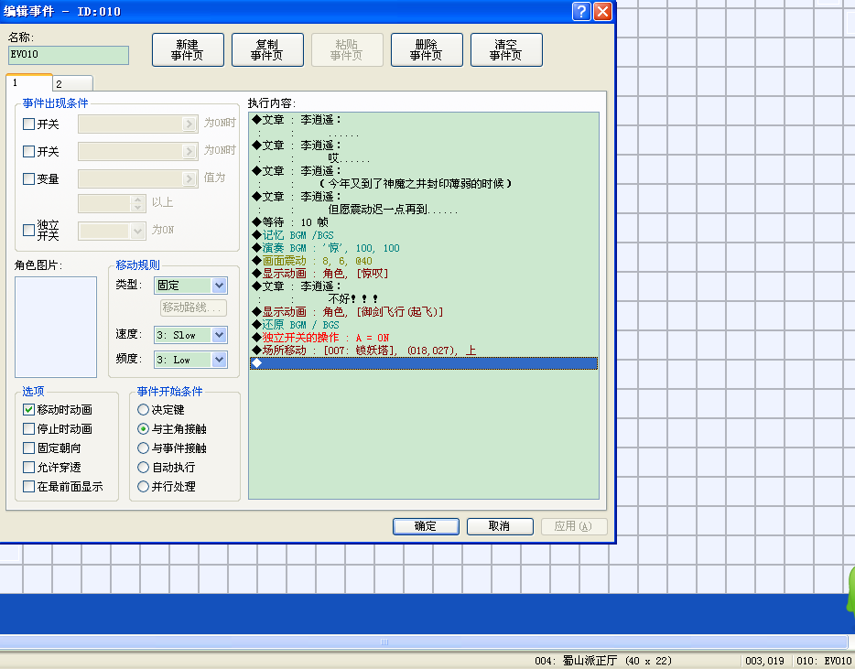The width and height of the screenshot is (855, 669).
Task: Confirm with the 确定 button
Action: click(x=426, y=526)
